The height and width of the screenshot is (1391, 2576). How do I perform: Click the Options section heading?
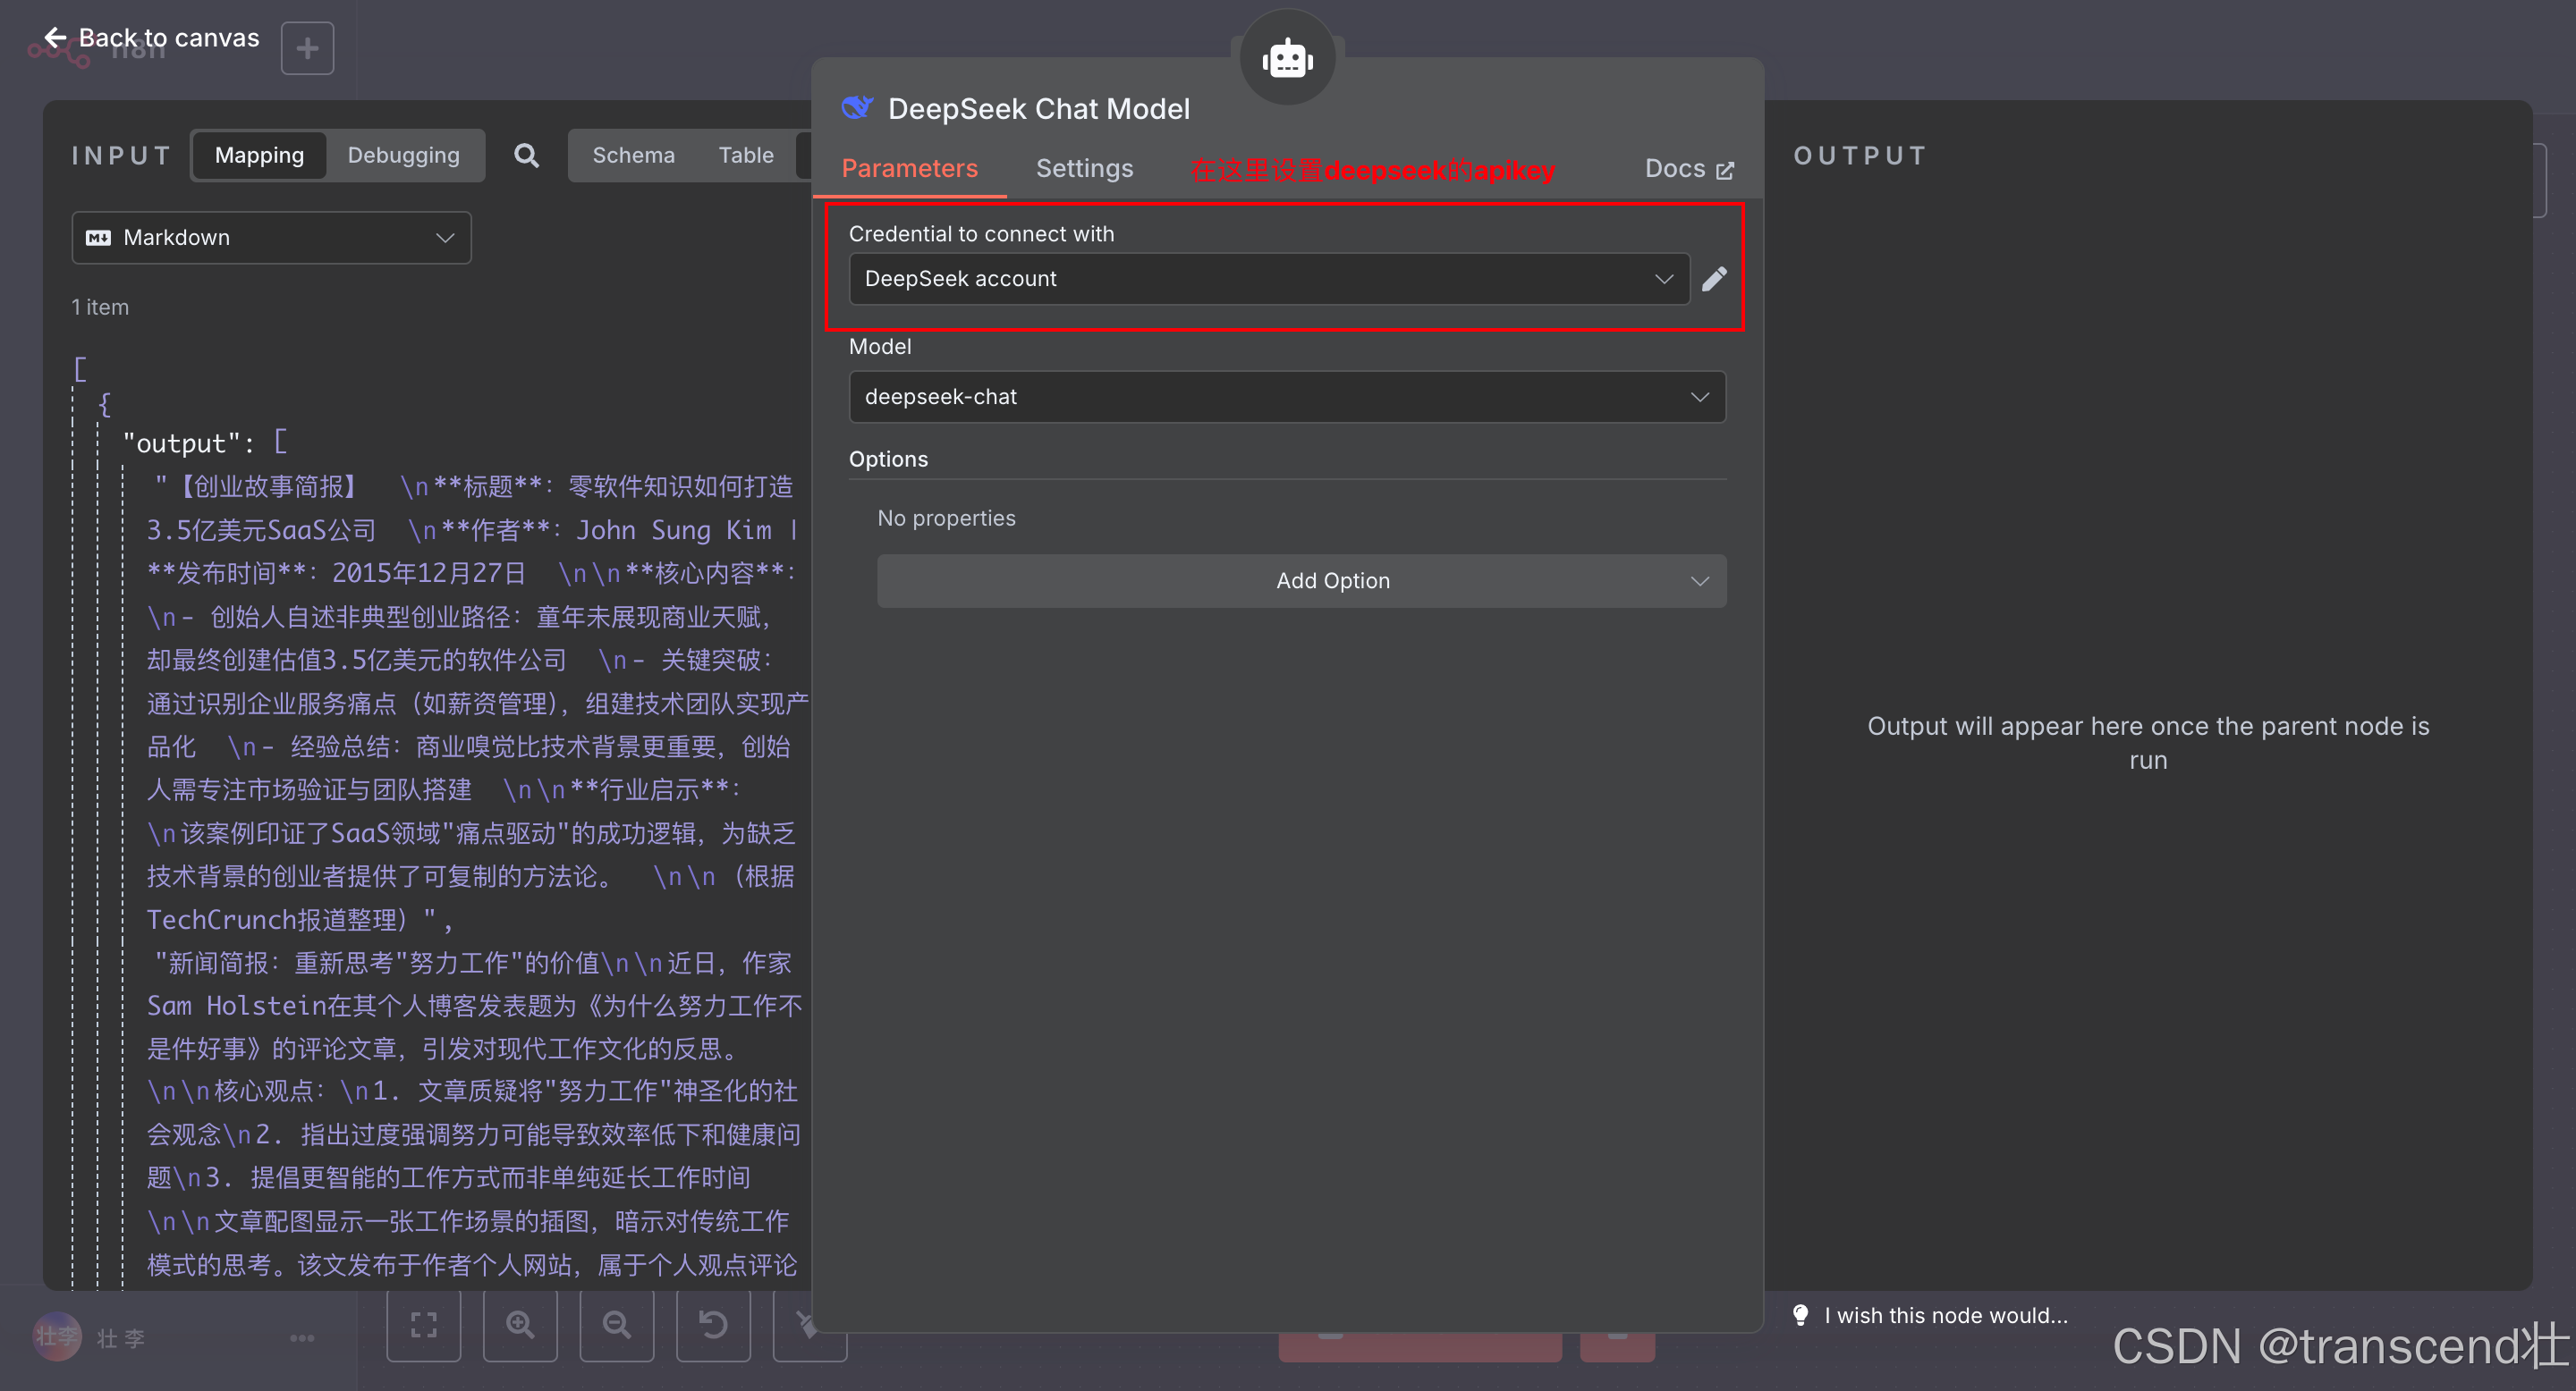[888, 459]
